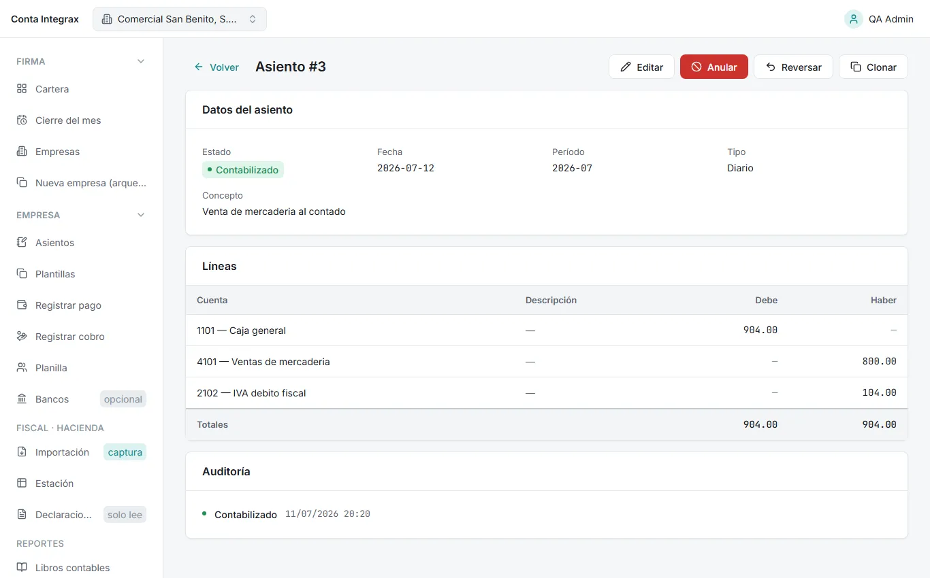This screenshot has width=930, height=578.
Task: Open Libros contables report
Action: (82, 568)
